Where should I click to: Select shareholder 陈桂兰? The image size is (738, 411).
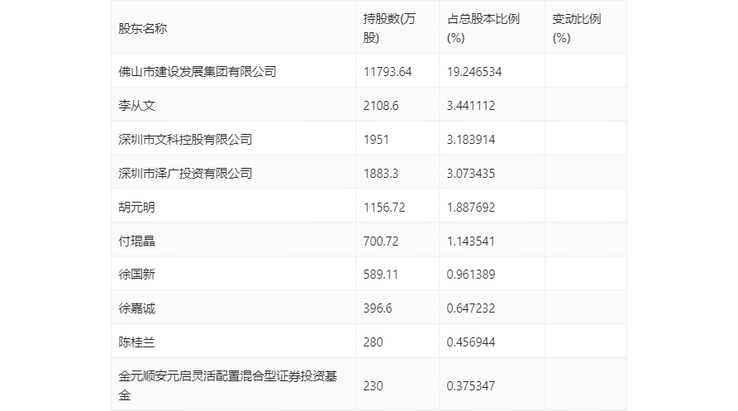point(136,342)
